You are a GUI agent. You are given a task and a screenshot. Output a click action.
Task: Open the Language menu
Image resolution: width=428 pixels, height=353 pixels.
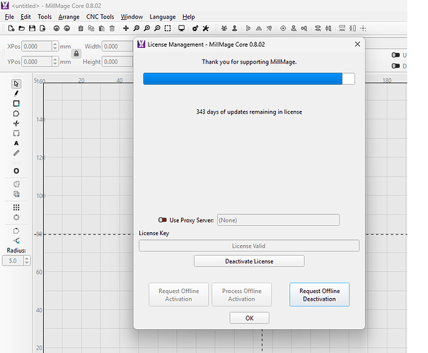[163, 17]
